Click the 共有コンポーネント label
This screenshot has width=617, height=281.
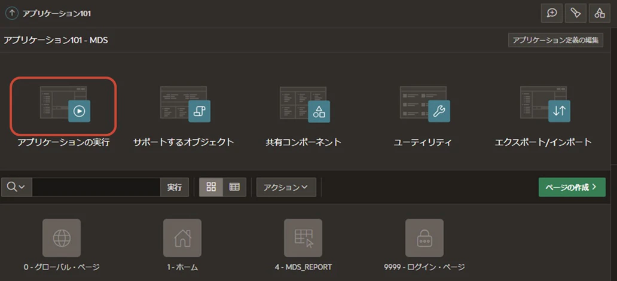pos(303,142)
